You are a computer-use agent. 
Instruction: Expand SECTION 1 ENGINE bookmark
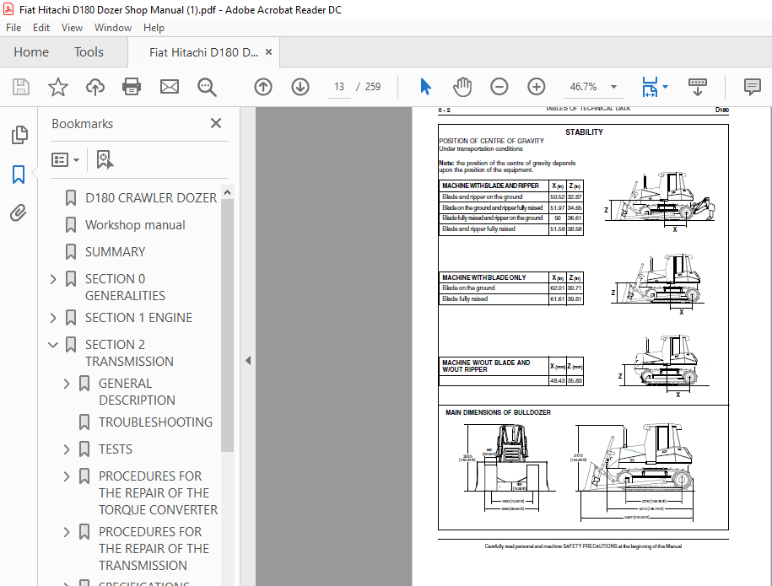click(x=53, y=318)
